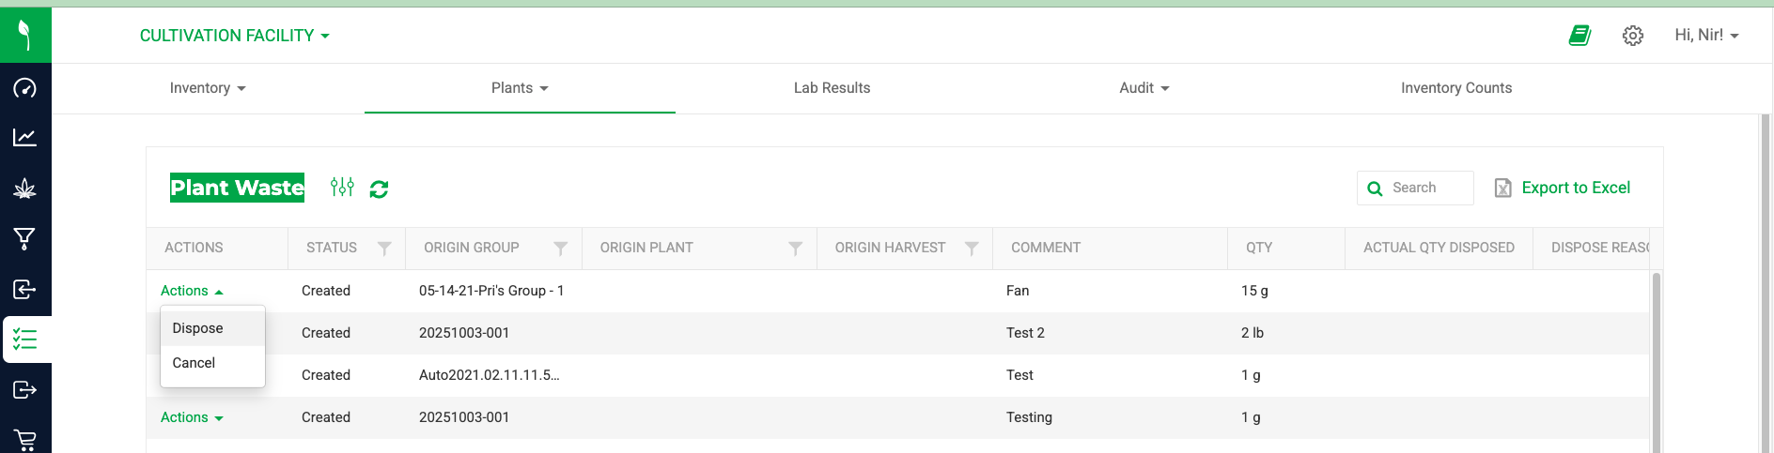Open the shopping cart sidebar icon
The image size is (1774, 453).
click(x=24, y=439)
